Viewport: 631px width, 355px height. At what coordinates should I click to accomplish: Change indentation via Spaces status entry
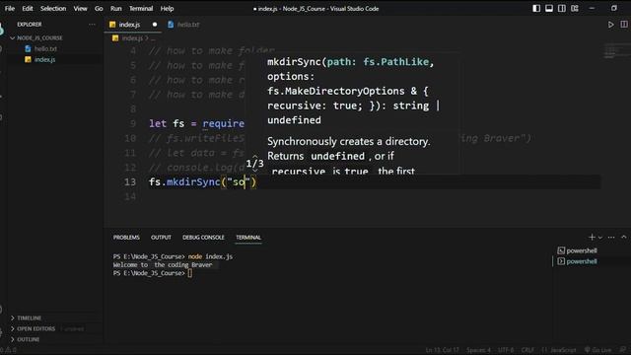click(478, 350)
